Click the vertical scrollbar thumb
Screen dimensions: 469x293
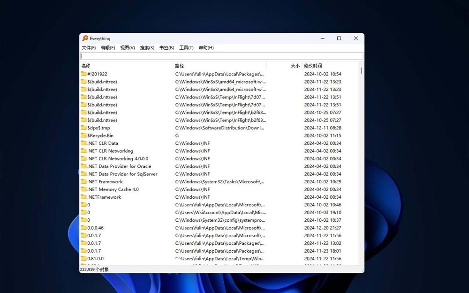click(x=361, y=71)
